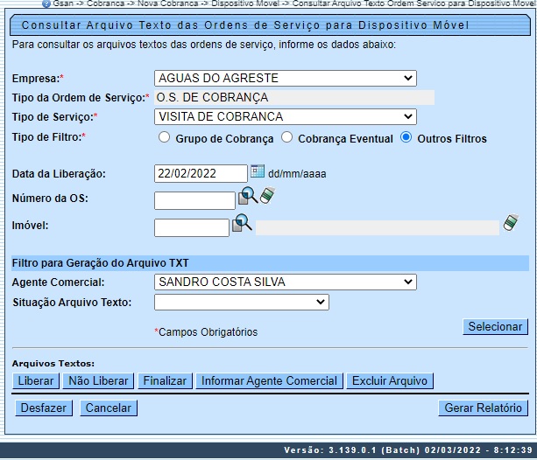
Task: Click the Gerar Relatório button
Action: [483, 408]
